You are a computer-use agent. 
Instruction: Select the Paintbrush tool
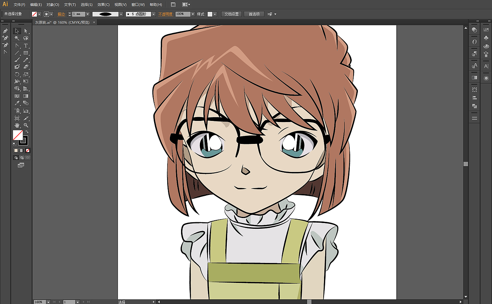tap(17, 60)
